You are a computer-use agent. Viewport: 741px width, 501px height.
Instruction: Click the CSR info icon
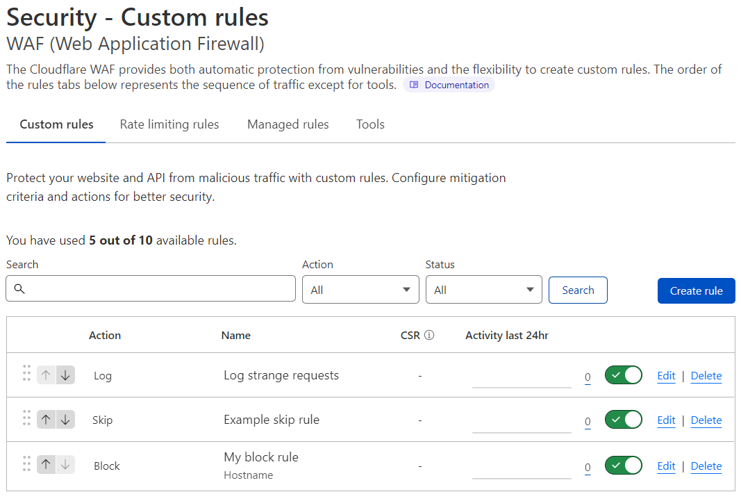click(x=429, y=335)
